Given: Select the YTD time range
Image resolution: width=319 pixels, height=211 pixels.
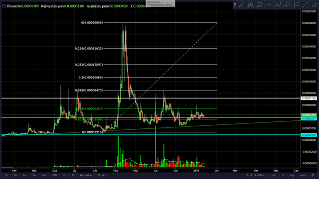Looking at the screenshot, I should click(55, 175).
